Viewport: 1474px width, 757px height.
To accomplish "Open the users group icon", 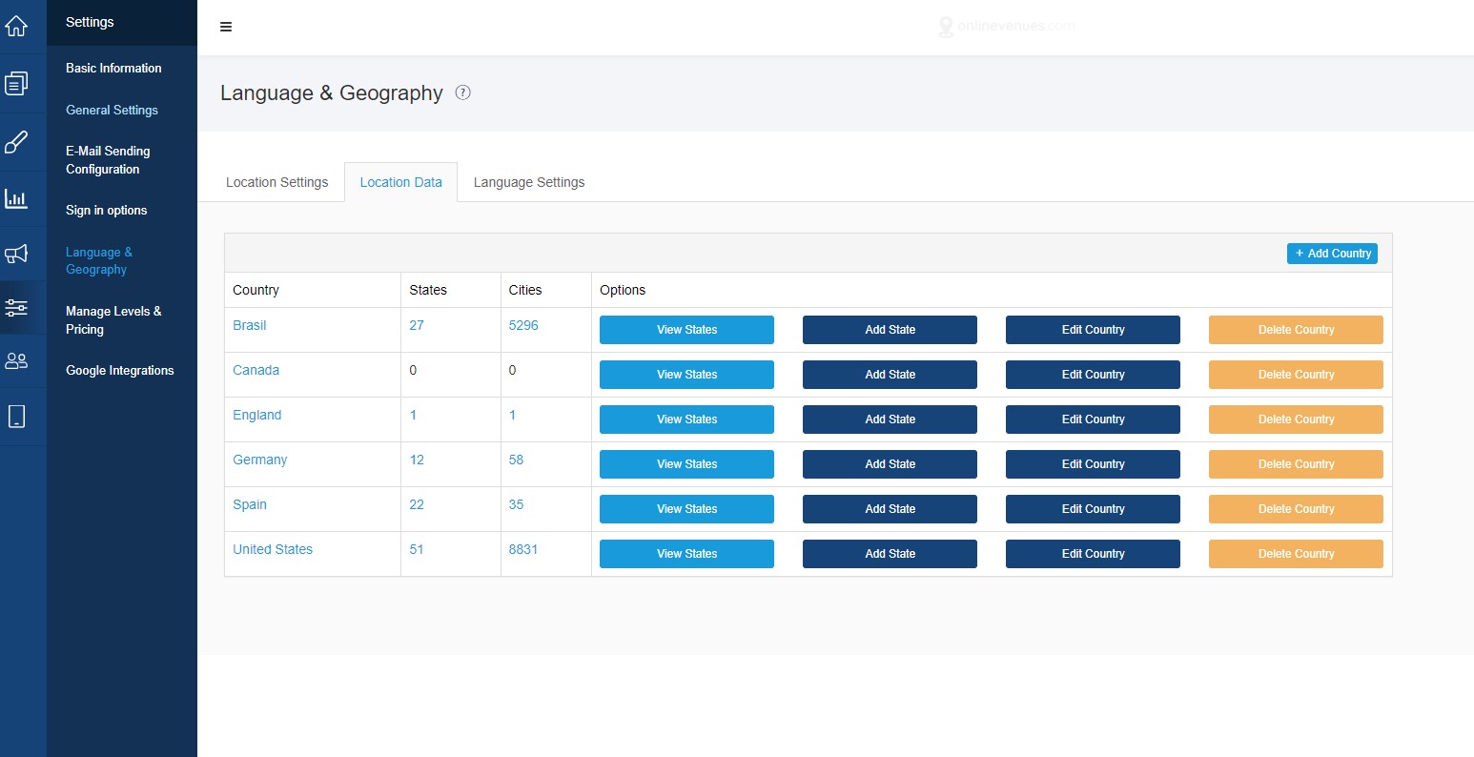I will (x=16, y=361).
